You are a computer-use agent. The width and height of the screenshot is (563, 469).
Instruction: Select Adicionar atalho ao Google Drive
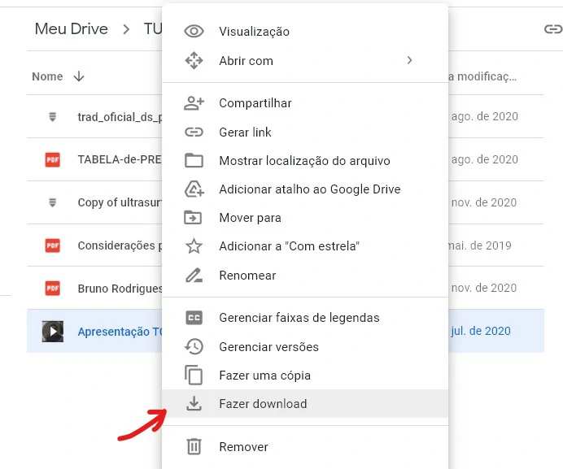coord(305,189)
